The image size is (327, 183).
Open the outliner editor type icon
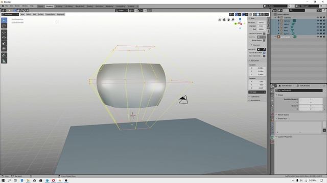coord(274,10)
